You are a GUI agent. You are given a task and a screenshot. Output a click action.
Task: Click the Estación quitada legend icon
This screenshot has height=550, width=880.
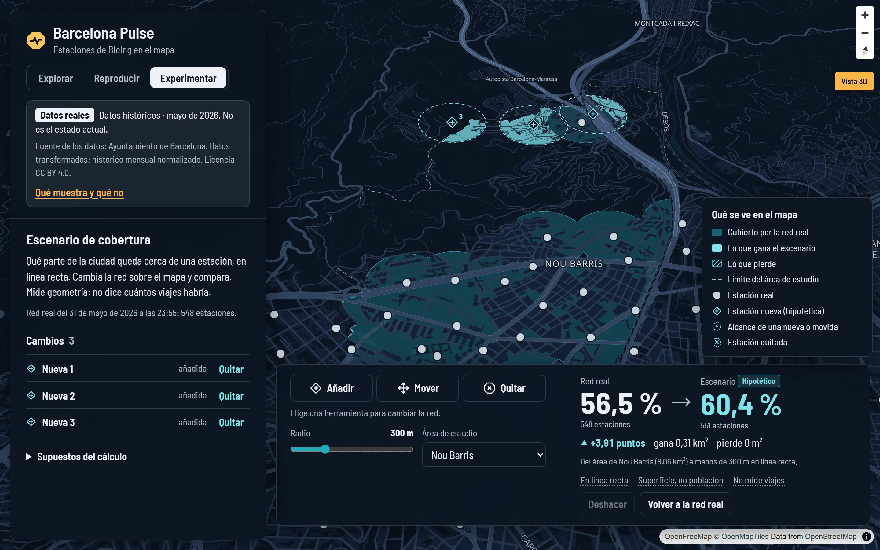pos(717,342)
